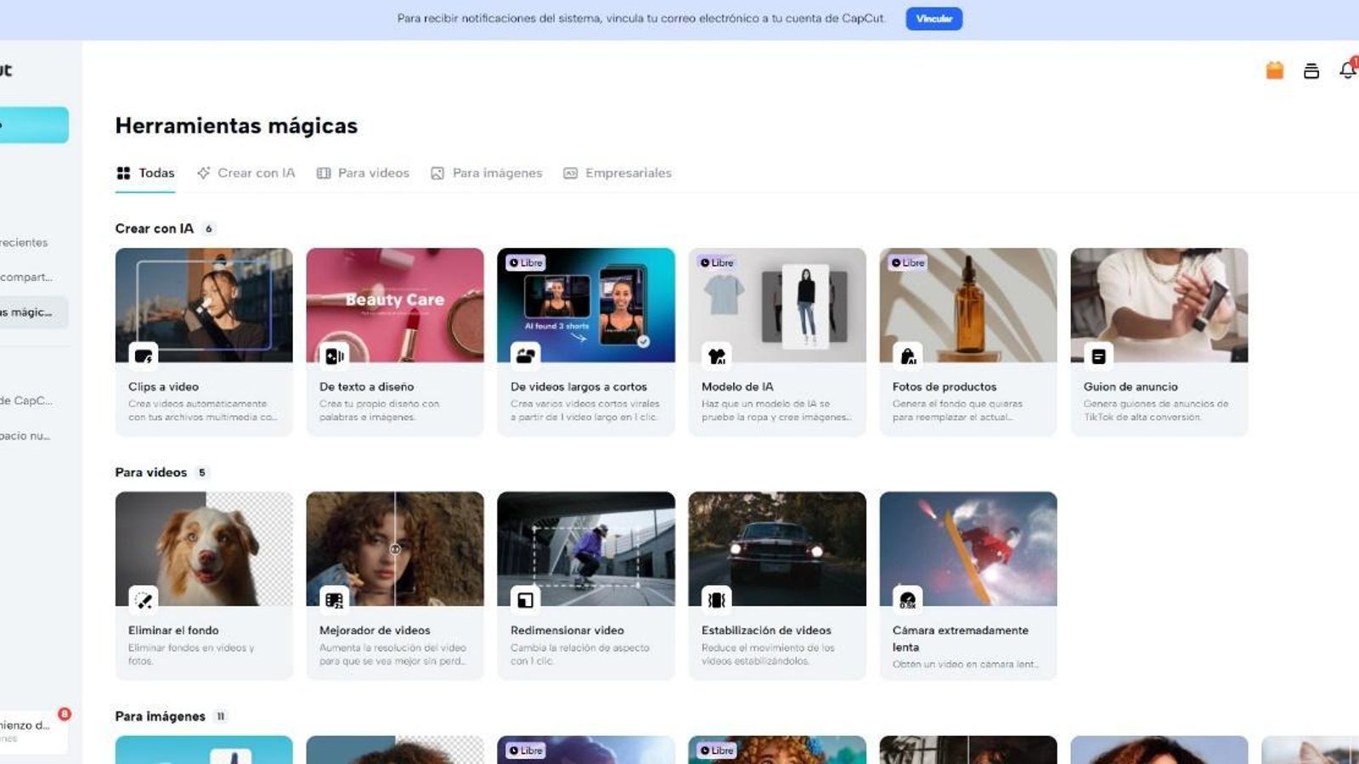
Task: Click the resize icon on Redimensionar video
Action: [527, 598]
